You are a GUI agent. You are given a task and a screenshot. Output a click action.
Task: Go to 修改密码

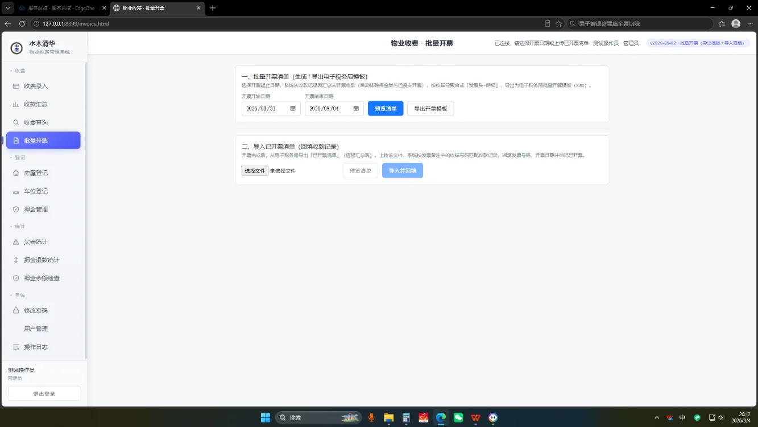click(x=43, y=311)
